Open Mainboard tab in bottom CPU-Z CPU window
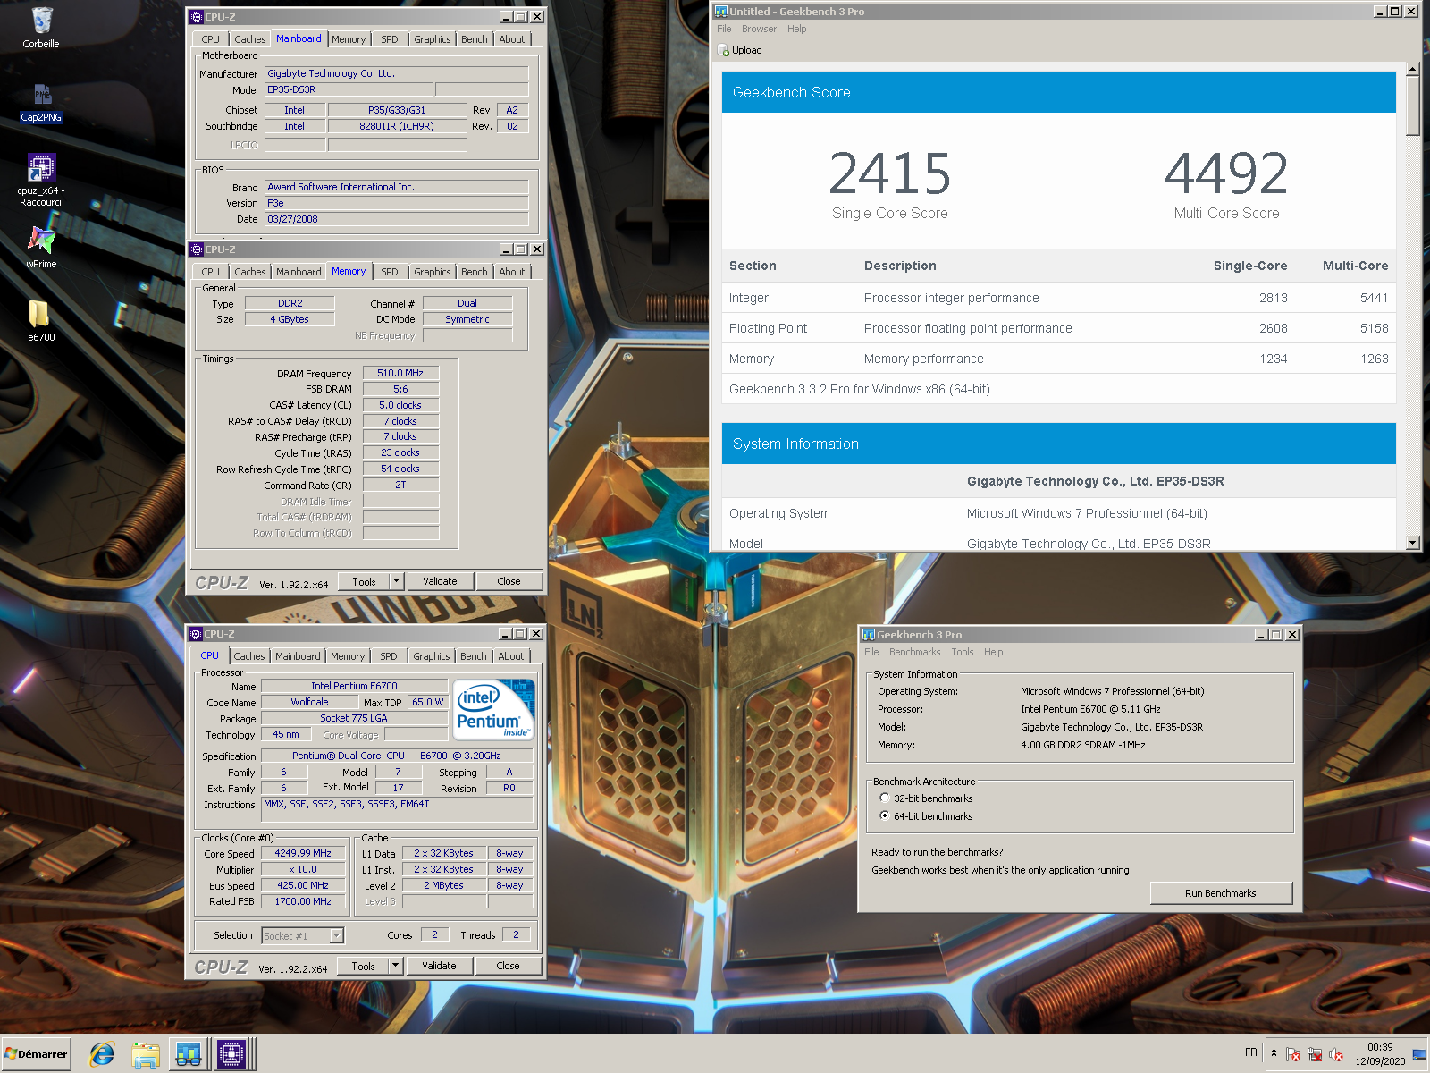 (298, 656)
